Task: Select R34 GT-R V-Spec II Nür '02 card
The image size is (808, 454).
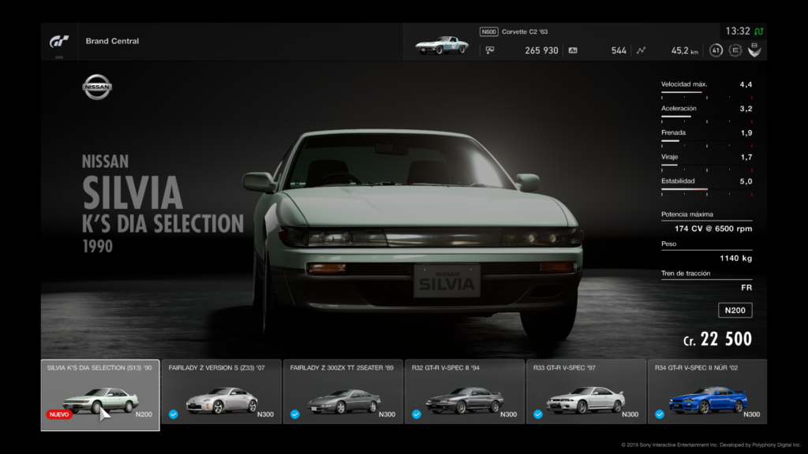Action: point(708,392)
